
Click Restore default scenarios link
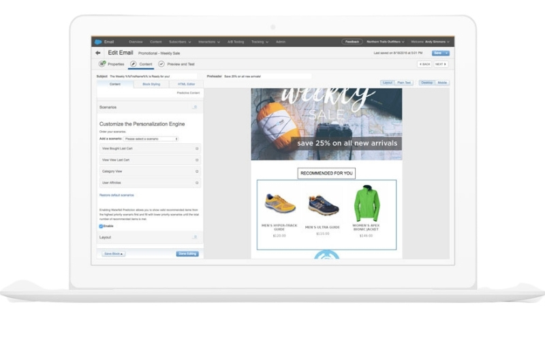pyautogui.click(x=116, y=195)
